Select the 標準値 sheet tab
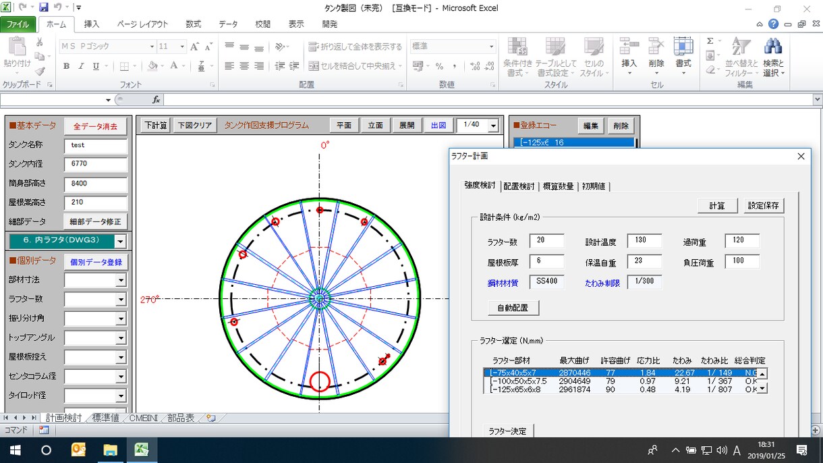The width and height of the screenshot is (823, 463). pos(106,418)
